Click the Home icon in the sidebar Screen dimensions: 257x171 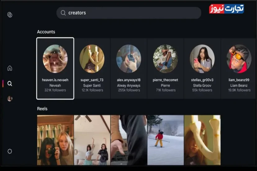tap(10, 68)
